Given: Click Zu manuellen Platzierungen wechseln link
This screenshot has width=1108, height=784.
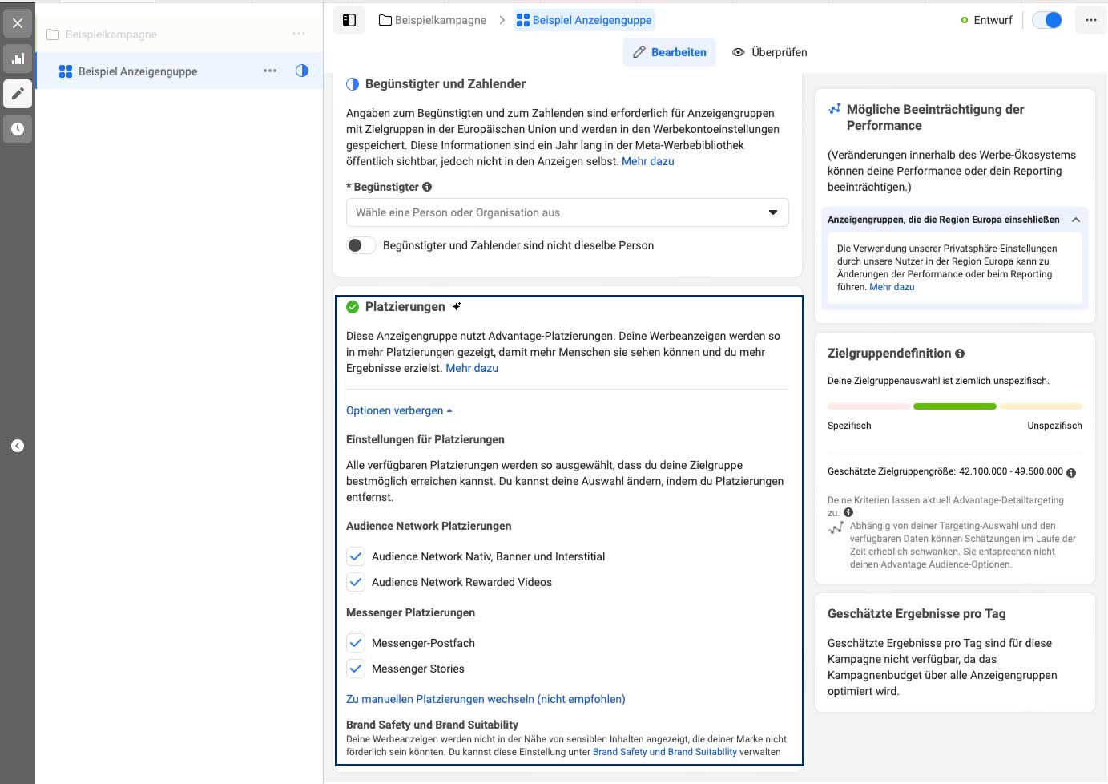Looking at the screenshot, I should pos(486,698).
